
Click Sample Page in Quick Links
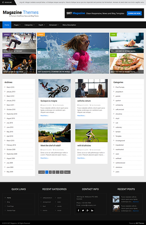(11, 211)
